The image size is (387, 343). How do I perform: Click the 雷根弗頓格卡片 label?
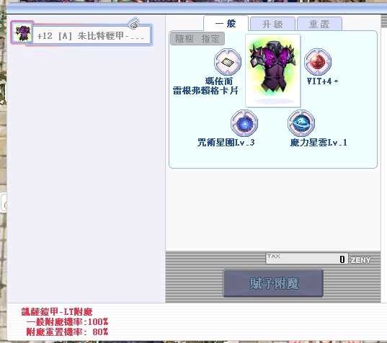pos(205,91)
